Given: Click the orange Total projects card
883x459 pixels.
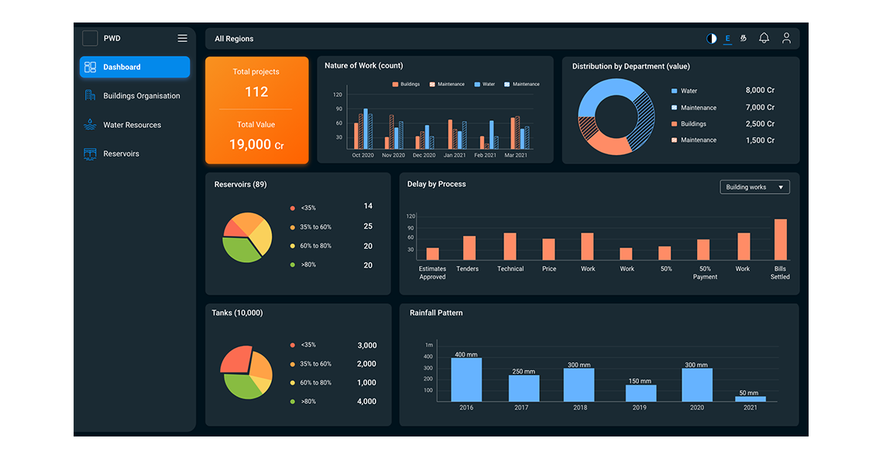Looking at the screenshot, I should (257, 110).
